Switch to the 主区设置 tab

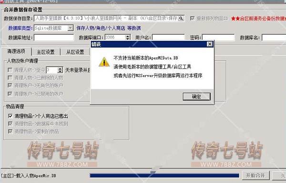46,52
